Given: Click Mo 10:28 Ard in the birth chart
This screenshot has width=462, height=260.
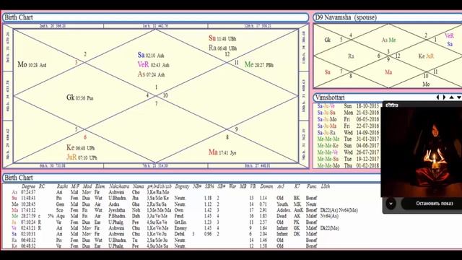Looking at the screenshot, I should [x=32, y=64].
